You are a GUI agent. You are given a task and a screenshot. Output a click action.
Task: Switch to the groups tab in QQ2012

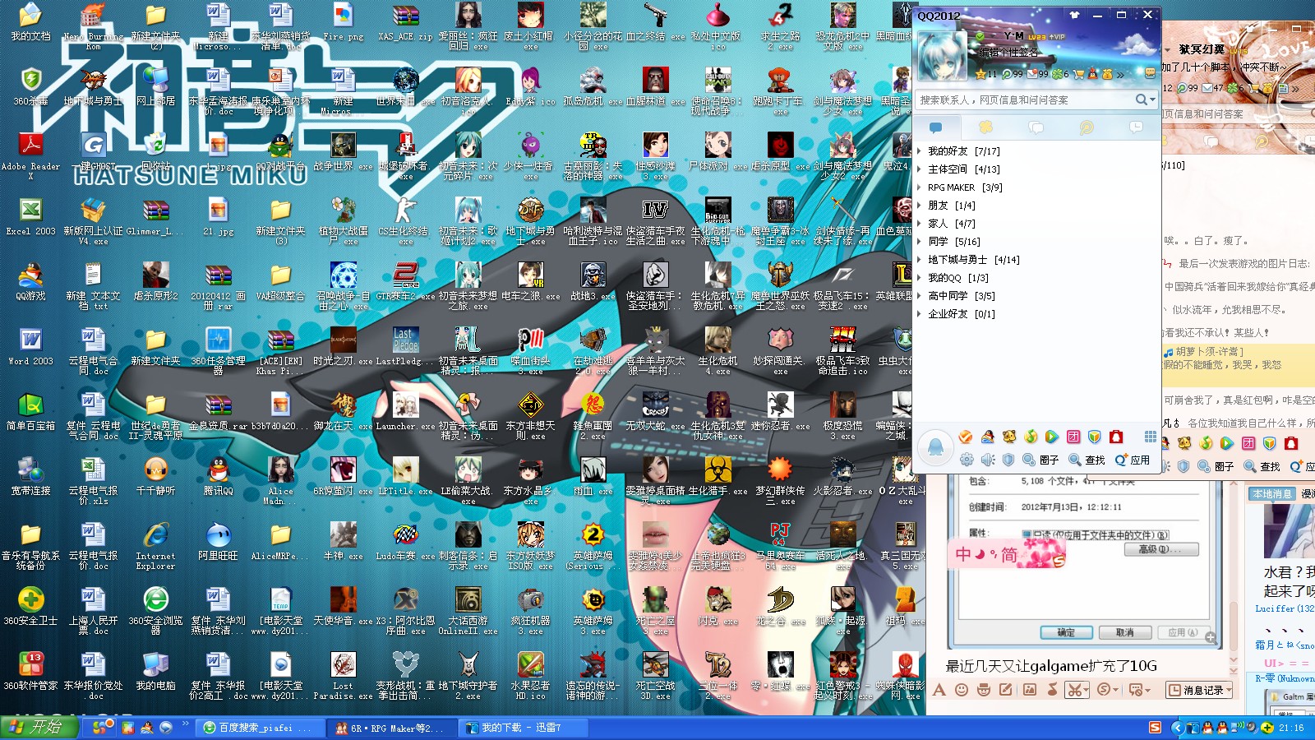pos(1036,127)
